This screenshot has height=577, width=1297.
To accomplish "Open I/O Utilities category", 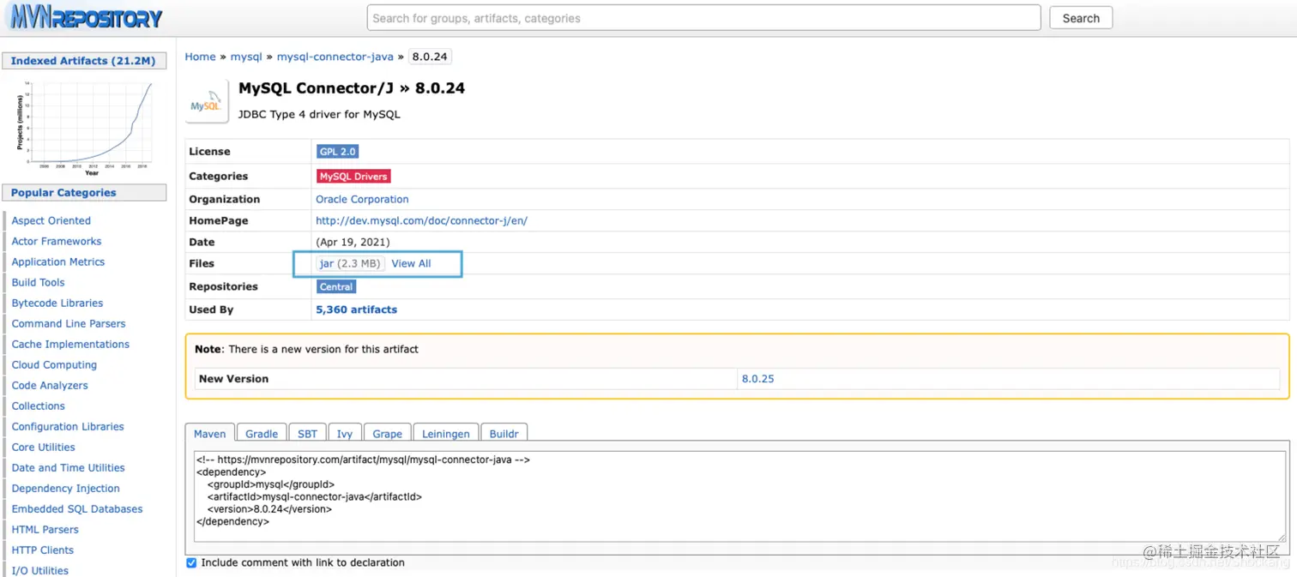I will 39,570.
